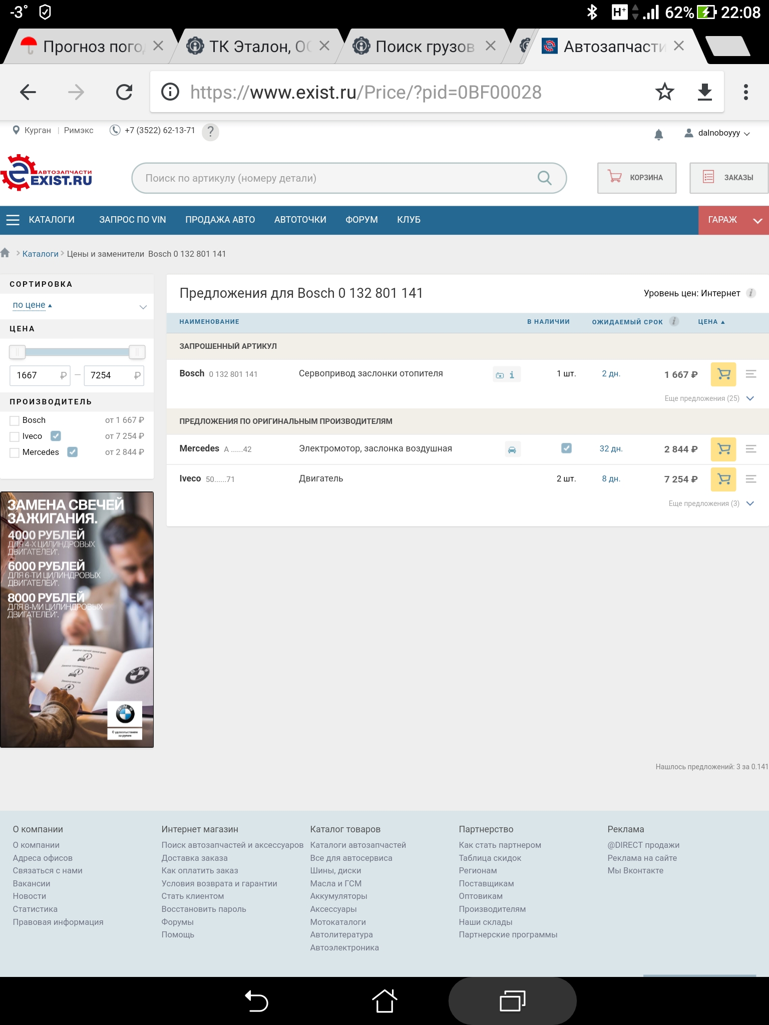Open options menu for Mercedes row

751,449
